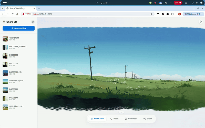The image size is (205, 128).
Task: Bookmark this page with the star
Action: 151,14
